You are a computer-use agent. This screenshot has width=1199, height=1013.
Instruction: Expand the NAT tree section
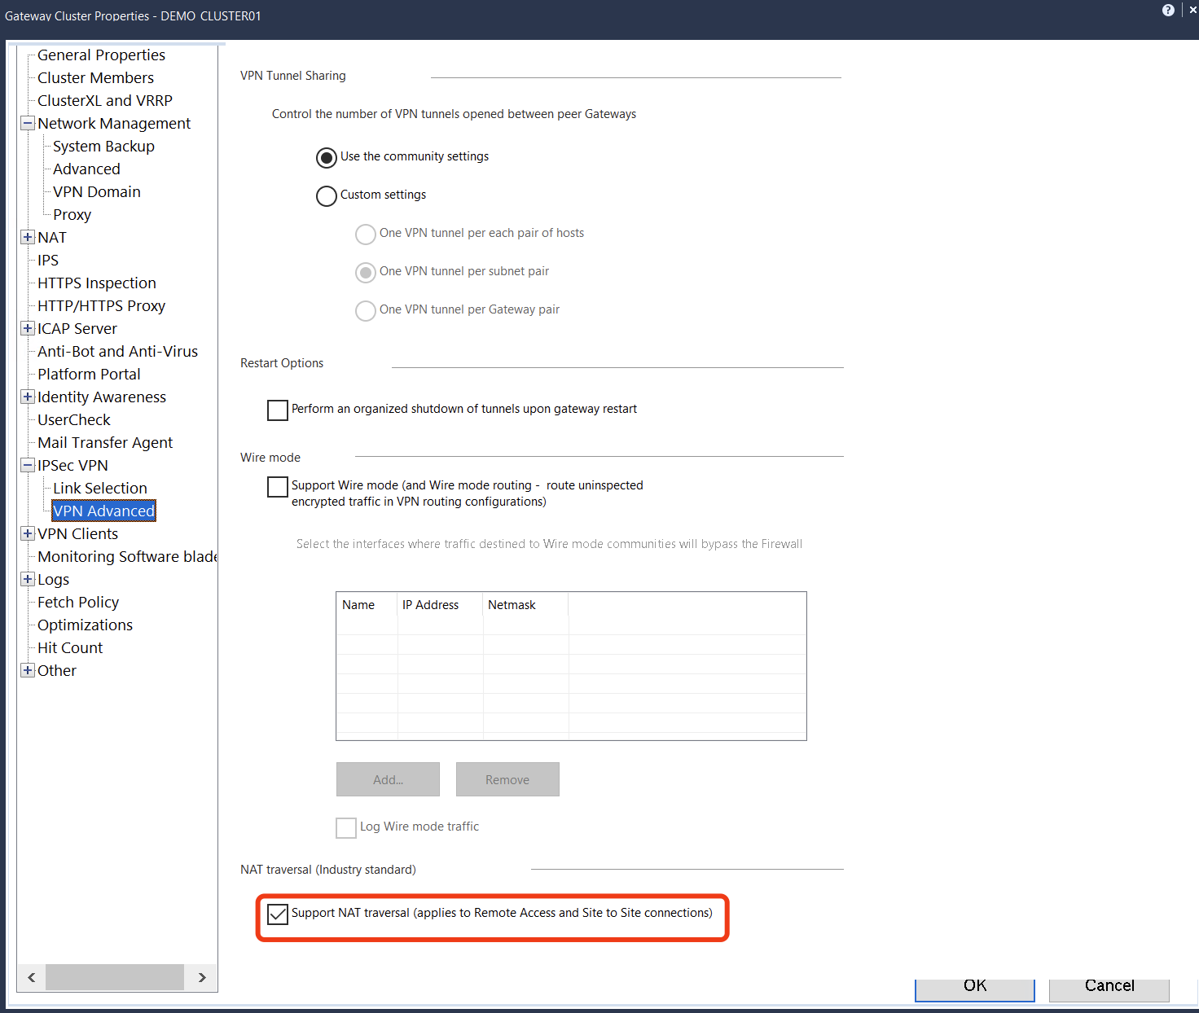(27, 237)
